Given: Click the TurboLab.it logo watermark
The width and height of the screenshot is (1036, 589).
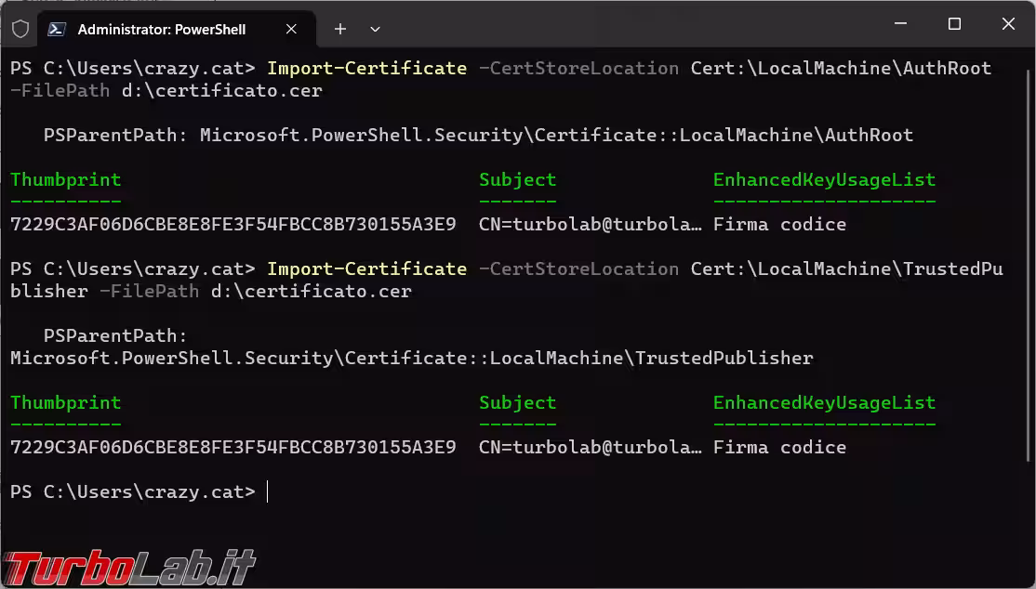Looking at the screenshot, I should [x=130, y=567].
